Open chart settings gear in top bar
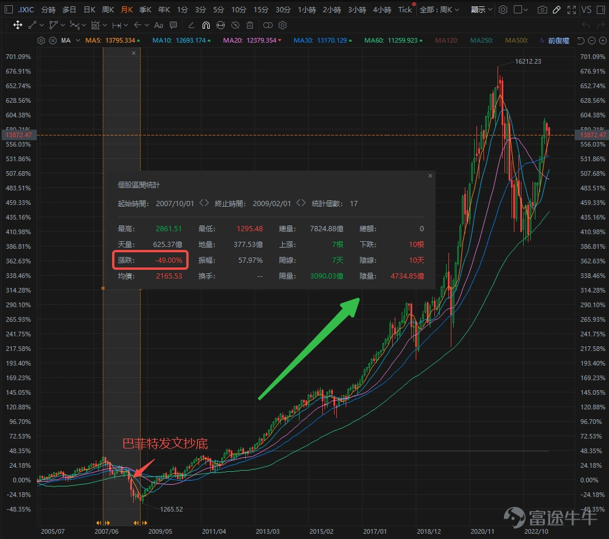This screenshot has width=609, height=539. click(x=503, y=10)
